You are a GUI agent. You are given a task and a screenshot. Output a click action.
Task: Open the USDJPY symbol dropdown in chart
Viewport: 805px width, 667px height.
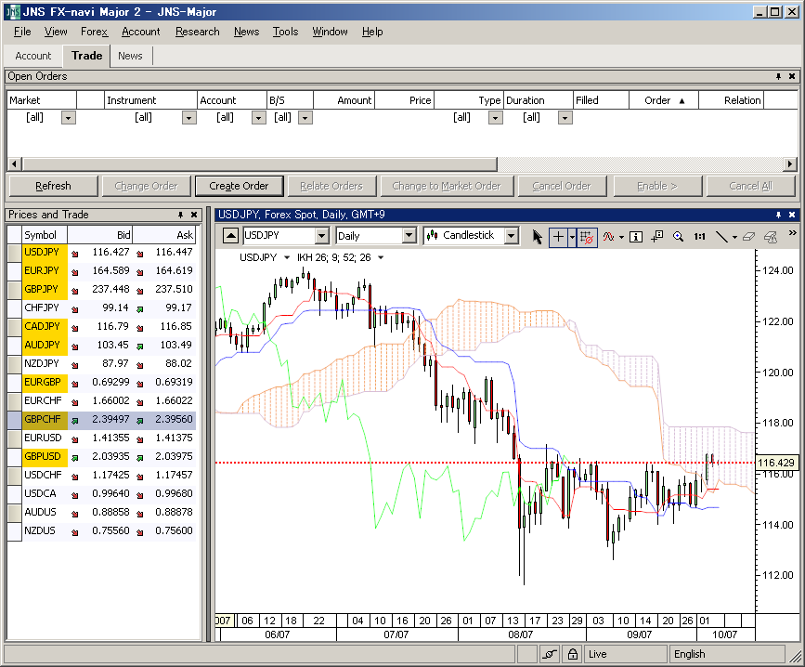[x=321, y=236]
